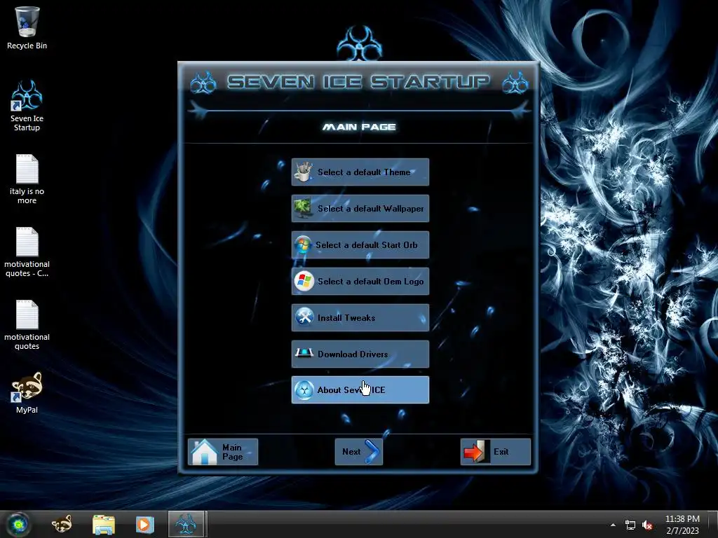Select the Recycle Bin desktop icon
This screenshot has width=718, height=538.
pos(27,27)
